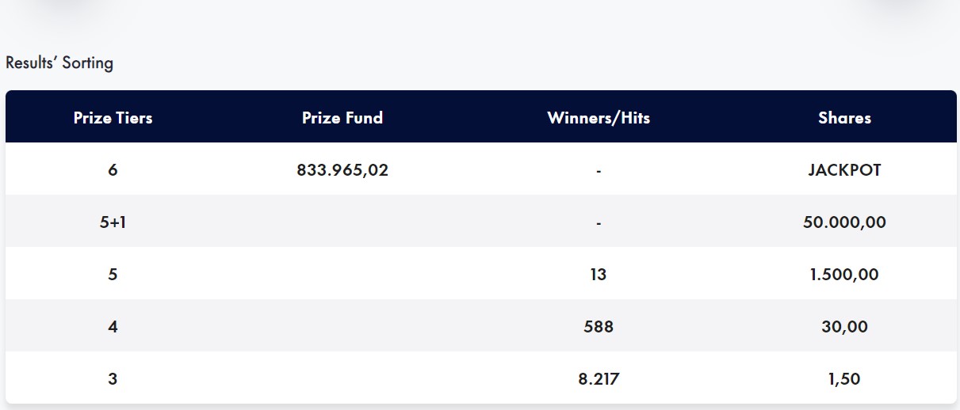Select the 13 winners cell
Image resolution: width=960 pixels, height=410 pixels.
(599, 275)
